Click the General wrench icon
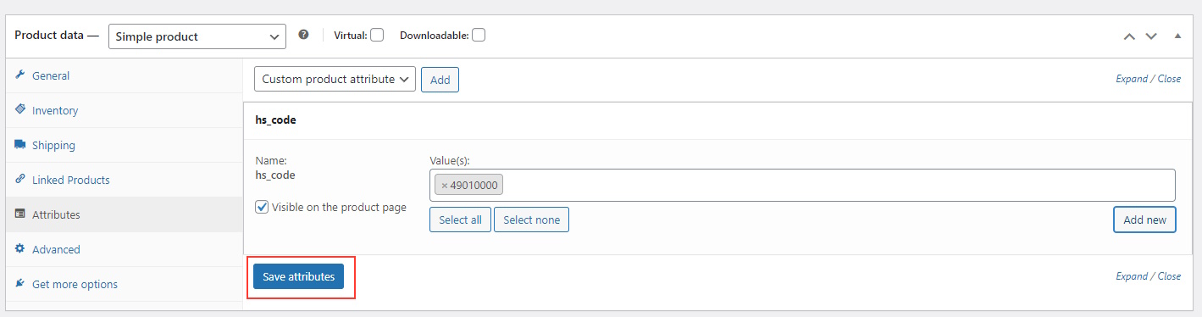Image resolution: width=1202 pixels, height=317 pixels. coord(20,75)
